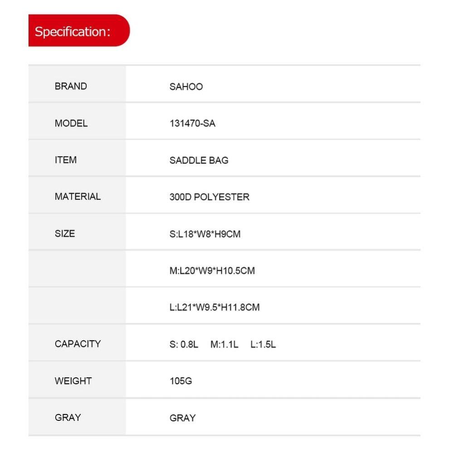Click the M:1.1L capacity value

tap(224, 344)
